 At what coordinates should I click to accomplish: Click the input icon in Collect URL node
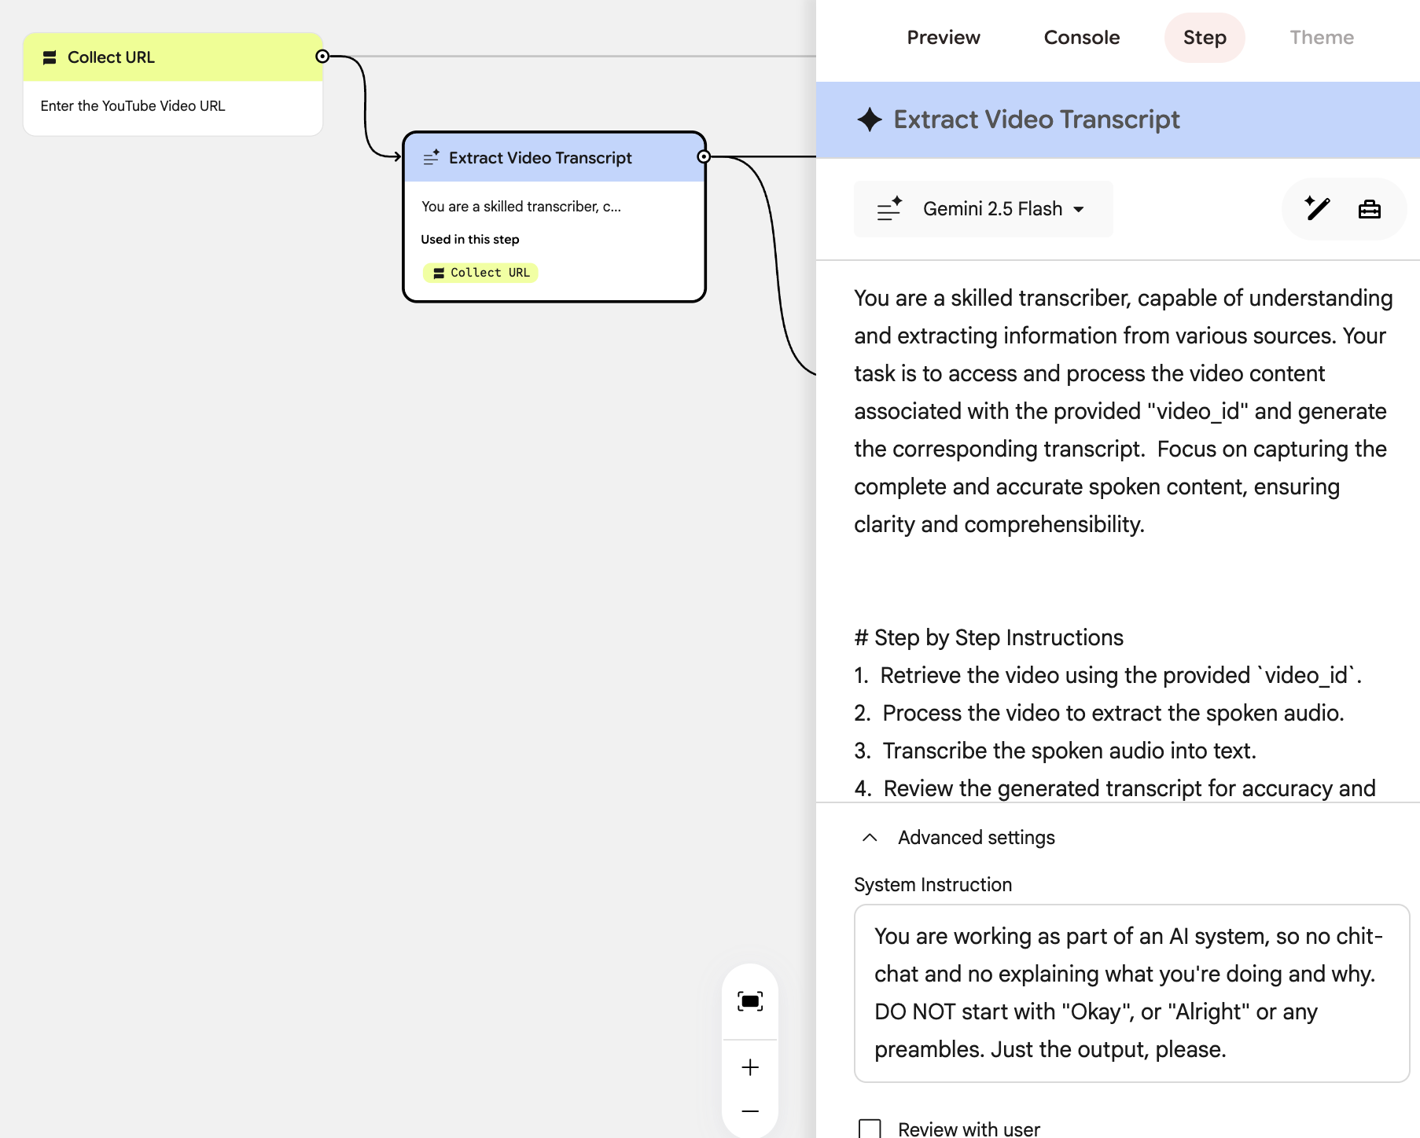coord(50,57)
